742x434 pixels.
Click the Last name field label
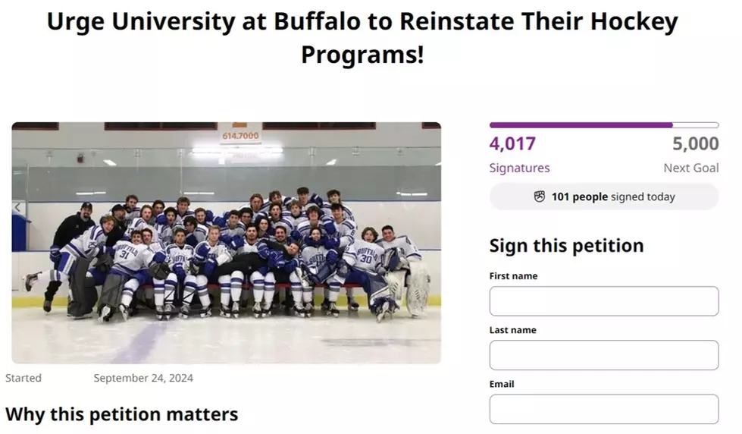click(513, 330)
